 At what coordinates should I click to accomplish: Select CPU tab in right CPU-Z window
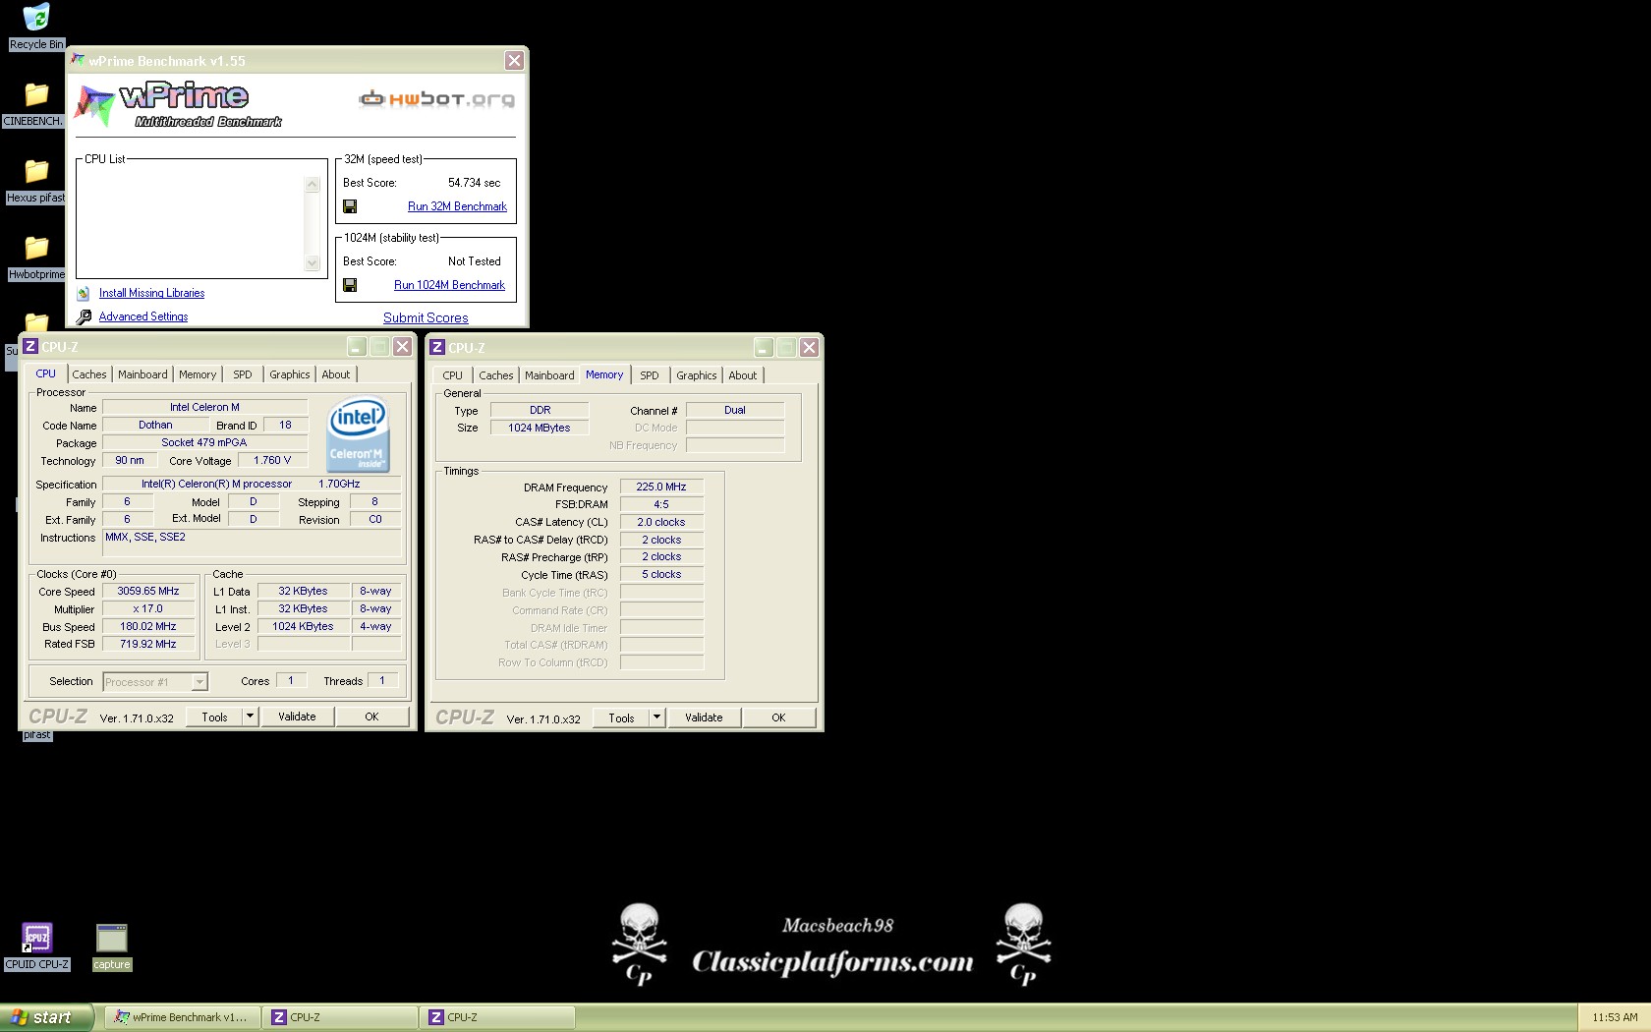click(x=453, y=375)
